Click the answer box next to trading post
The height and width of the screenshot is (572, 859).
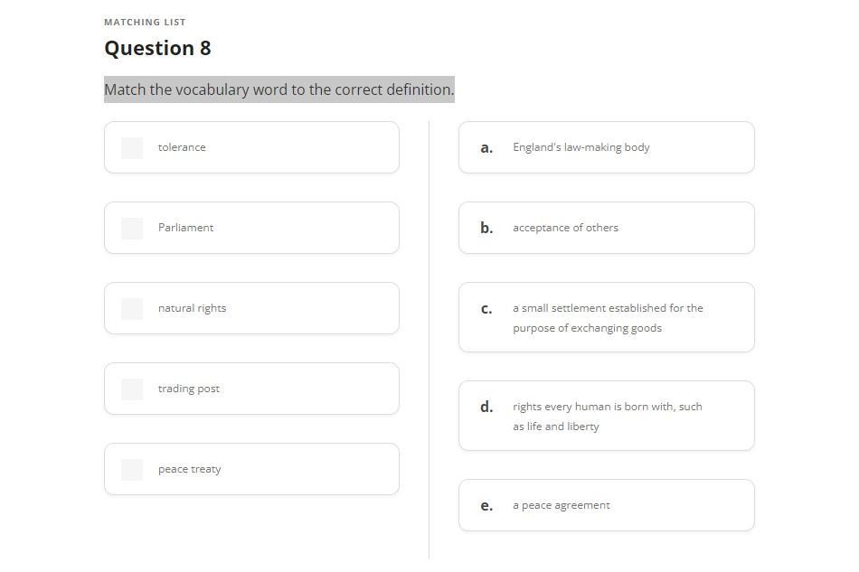[132, 389]
